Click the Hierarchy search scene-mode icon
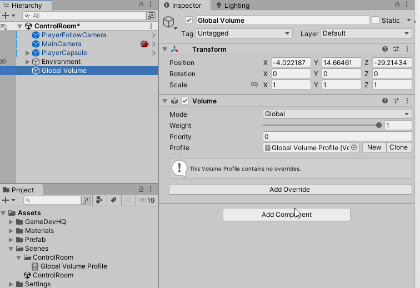This screenshot has width=420, height=288. coord(151,16)
